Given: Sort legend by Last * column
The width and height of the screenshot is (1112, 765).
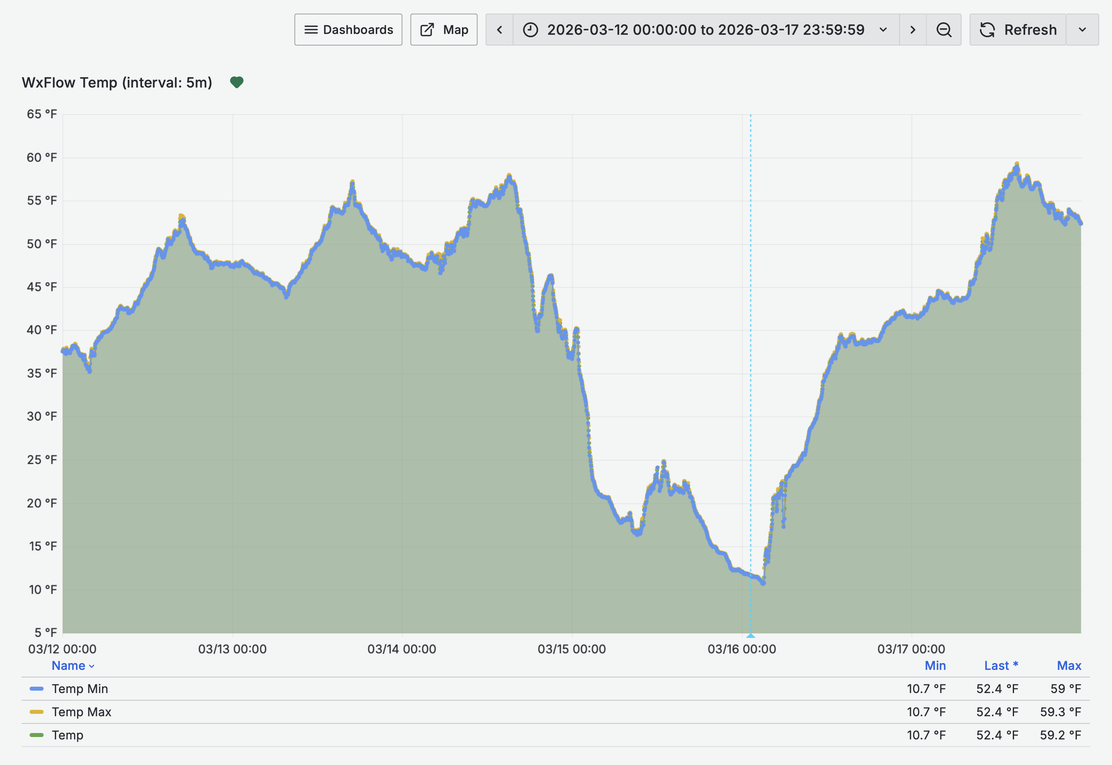Looking at the screenshot, I should tap(1001, 666).
